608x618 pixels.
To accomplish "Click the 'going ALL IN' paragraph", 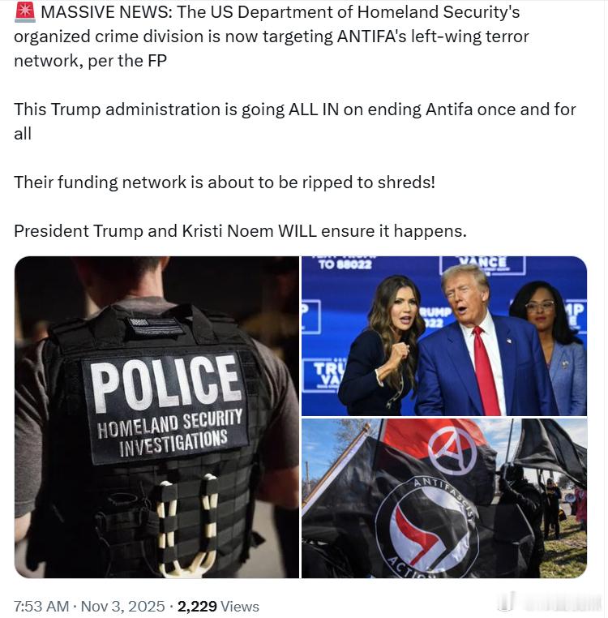I will click(x=295, y=121).
